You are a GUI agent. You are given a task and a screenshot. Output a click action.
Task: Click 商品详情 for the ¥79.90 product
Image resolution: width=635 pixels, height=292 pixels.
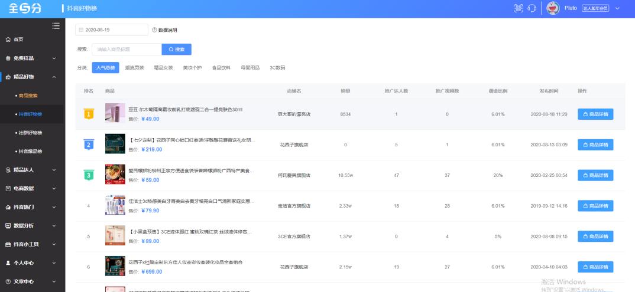(595, 206)
